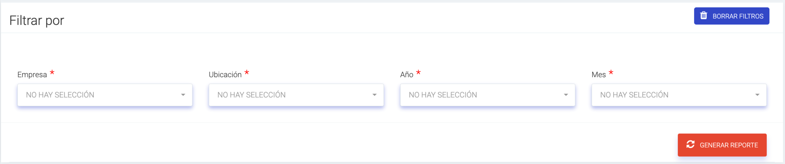Open the Mes 'NO HAY SELECCIÓN' field

679,95
